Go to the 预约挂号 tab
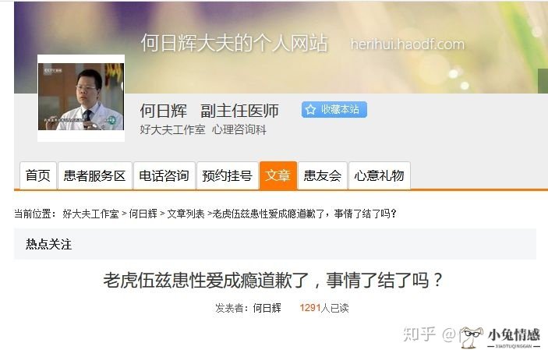 [x=228, y=175]
